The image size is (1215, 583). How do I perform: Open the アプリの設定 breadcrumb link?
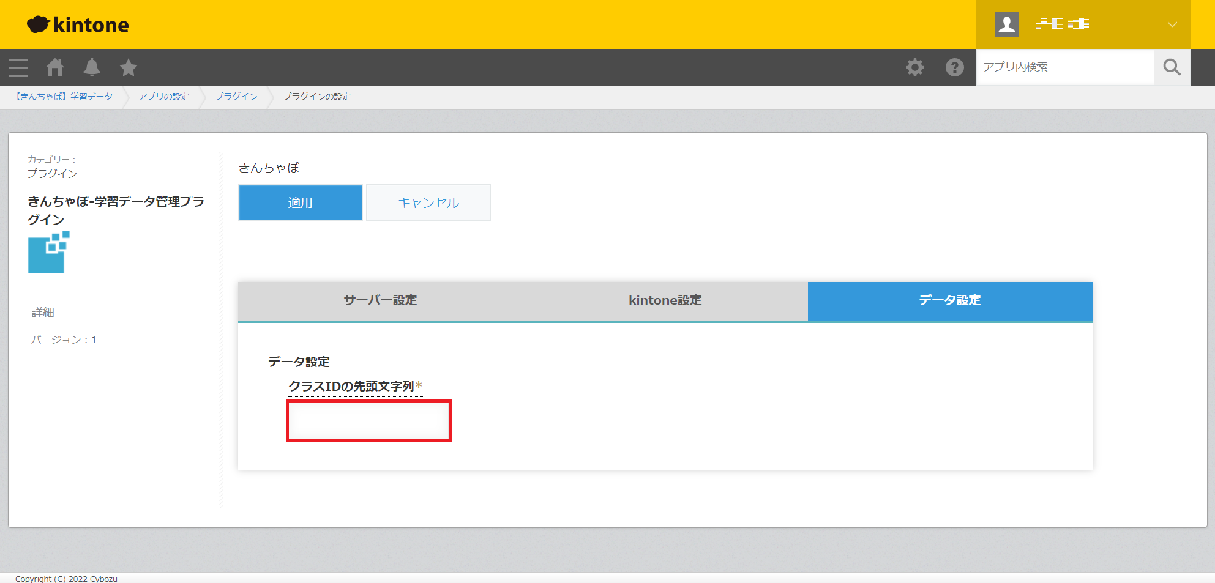163,97
